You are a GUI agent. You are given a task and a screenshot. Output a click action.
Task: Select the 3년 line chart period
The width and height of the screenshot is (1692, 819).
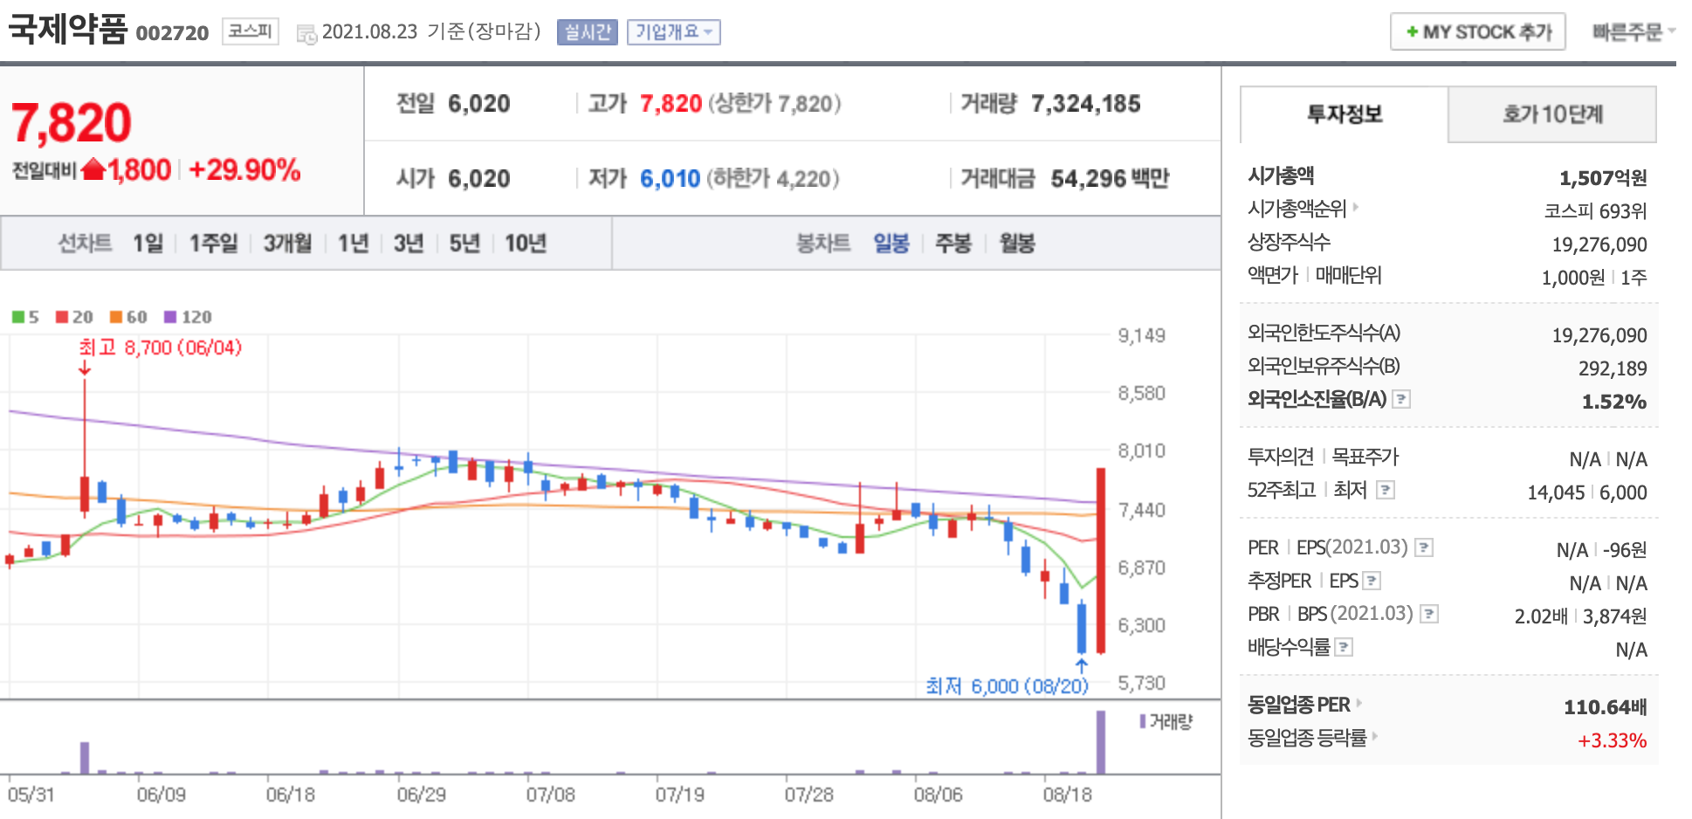409,243
